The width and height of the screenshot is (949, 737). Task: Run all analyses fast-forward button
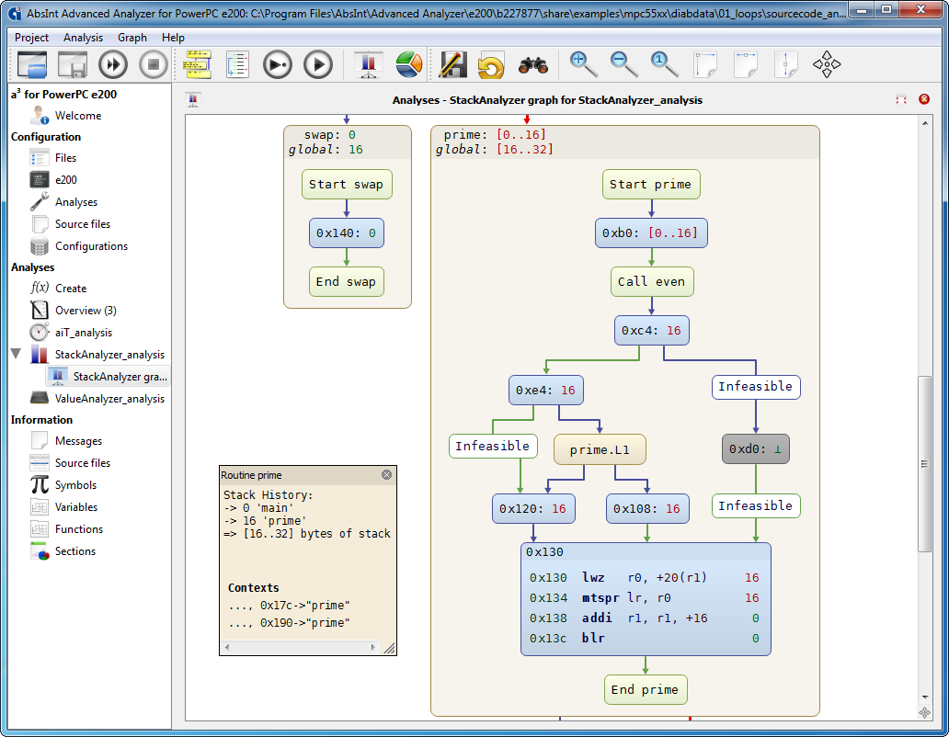click(x=113, y=64)
